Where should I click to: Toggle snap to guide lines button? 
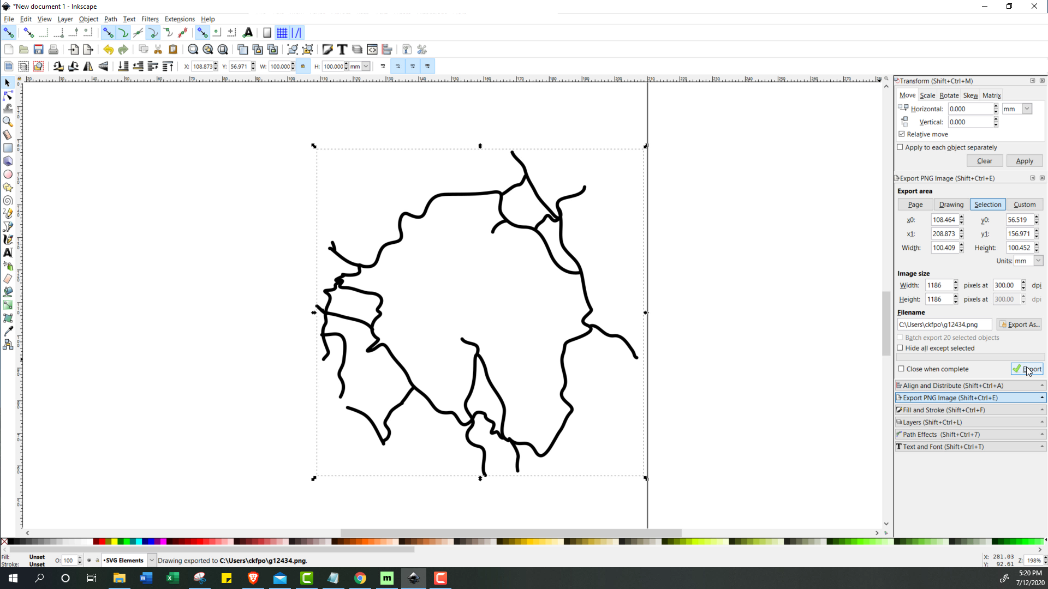[296, 33]
